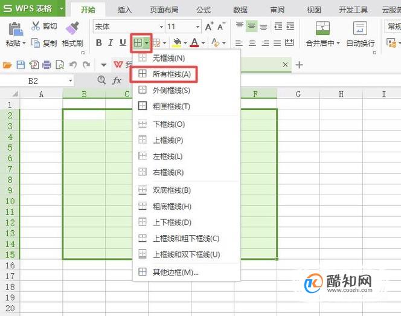
Task: Click the print preview icon
Action: pyautogui.click(x=60, y=65)
